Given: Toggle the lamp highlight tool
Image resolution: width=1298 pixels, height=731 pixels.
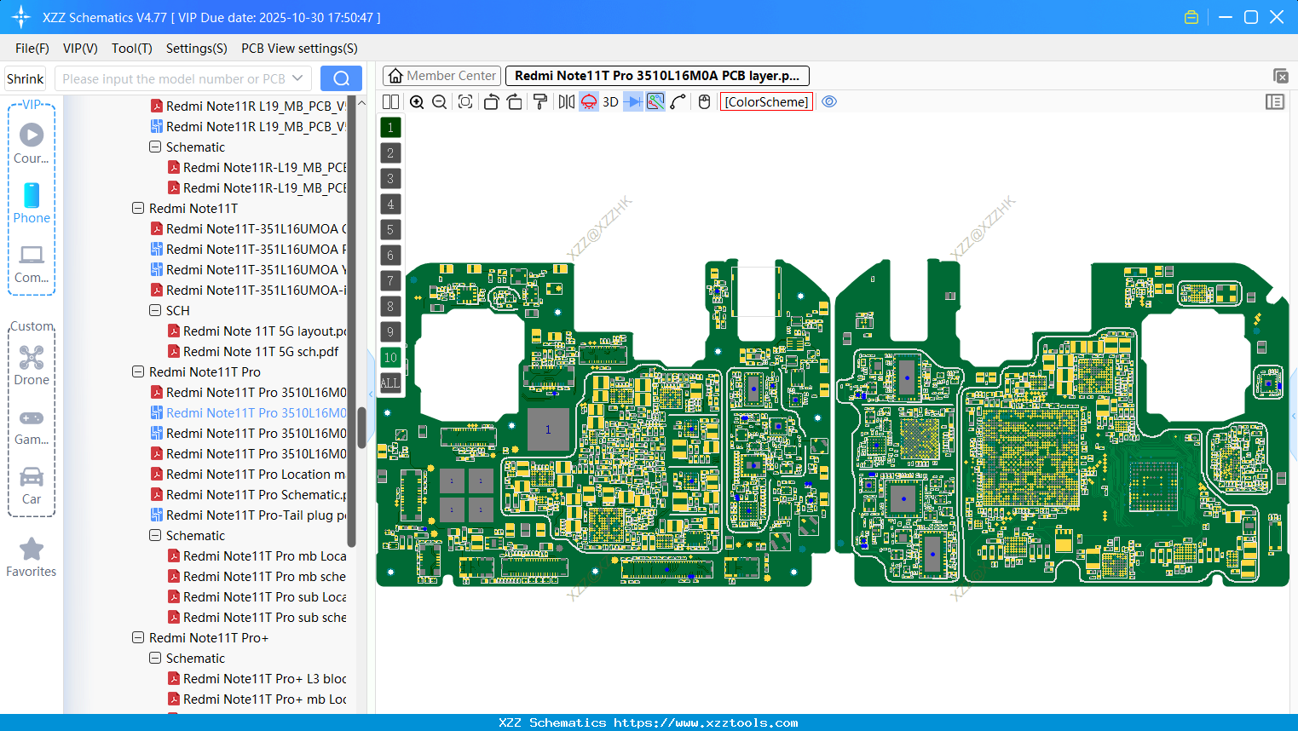Looking at the screenshot, I should coord(587,101).
